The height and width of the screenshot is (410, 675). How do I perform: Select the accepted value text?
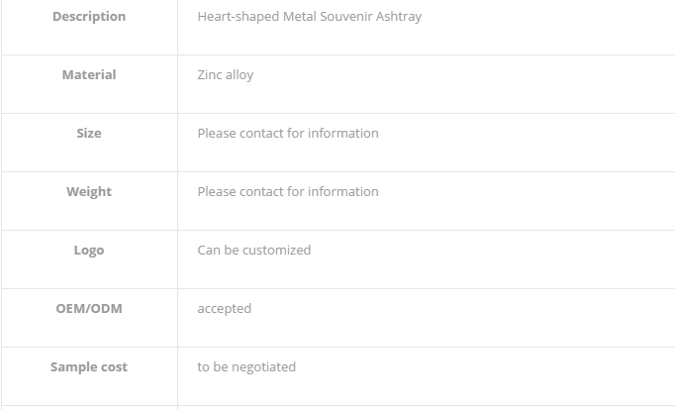(225, 309)
